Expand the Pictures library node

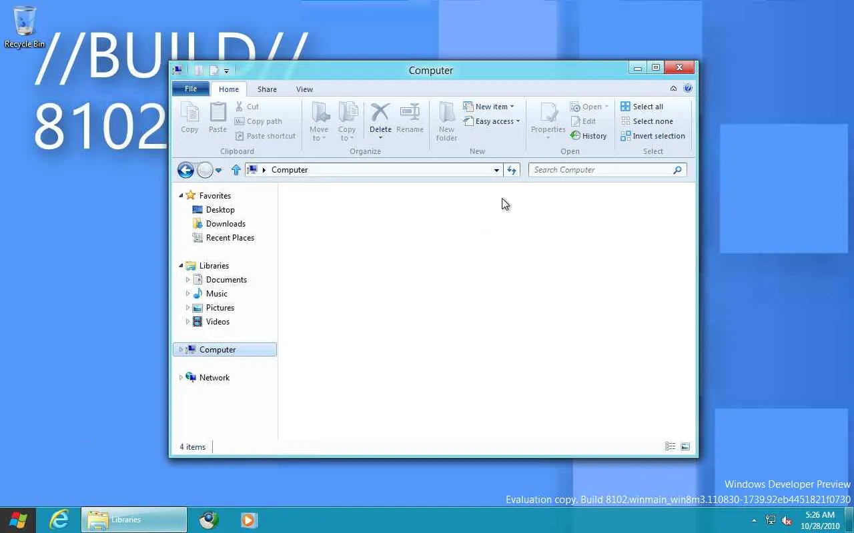[188, 308]
